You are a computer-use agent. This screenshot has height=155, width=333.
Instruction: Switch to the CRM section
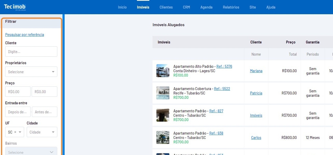pos(186,7)
